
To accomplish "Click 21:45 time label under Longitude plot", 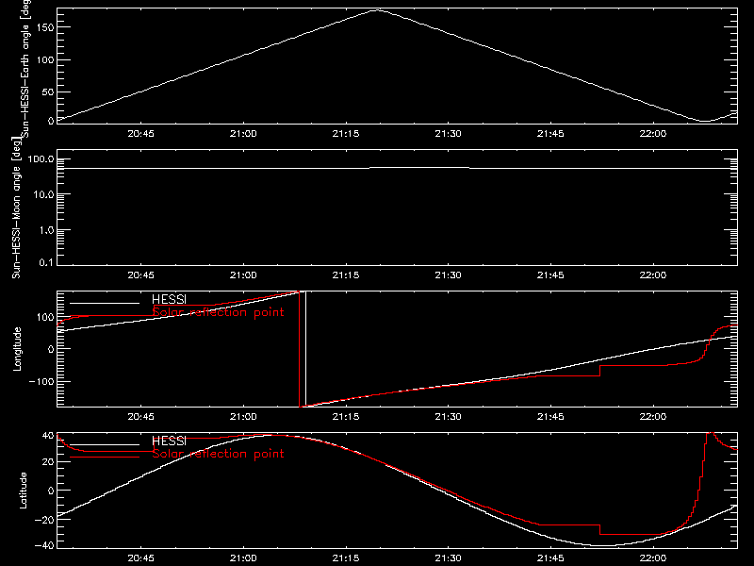I will click(550, 417).
